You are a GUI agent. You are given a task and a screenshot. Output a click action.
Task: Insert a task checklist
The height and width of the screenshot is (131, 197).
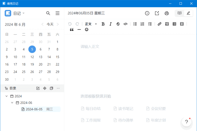pos(150,24)
